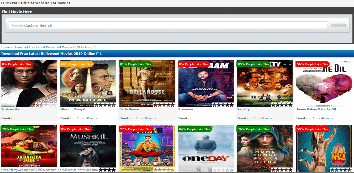The image size is (354, 173).
Task: Click the star rating under Posham Pa poster
Action: pyautogui.click(x=46, y=105)
